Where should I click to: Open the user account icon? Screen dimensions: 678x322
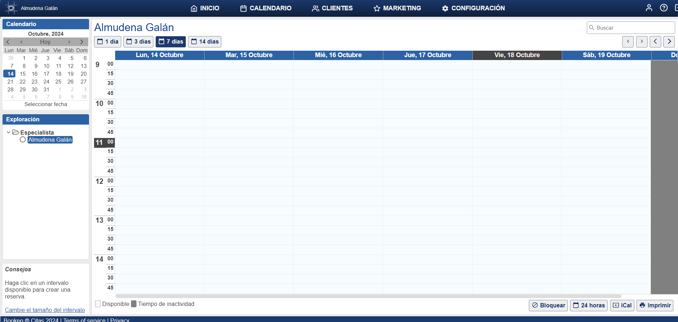tap(649, 7)
